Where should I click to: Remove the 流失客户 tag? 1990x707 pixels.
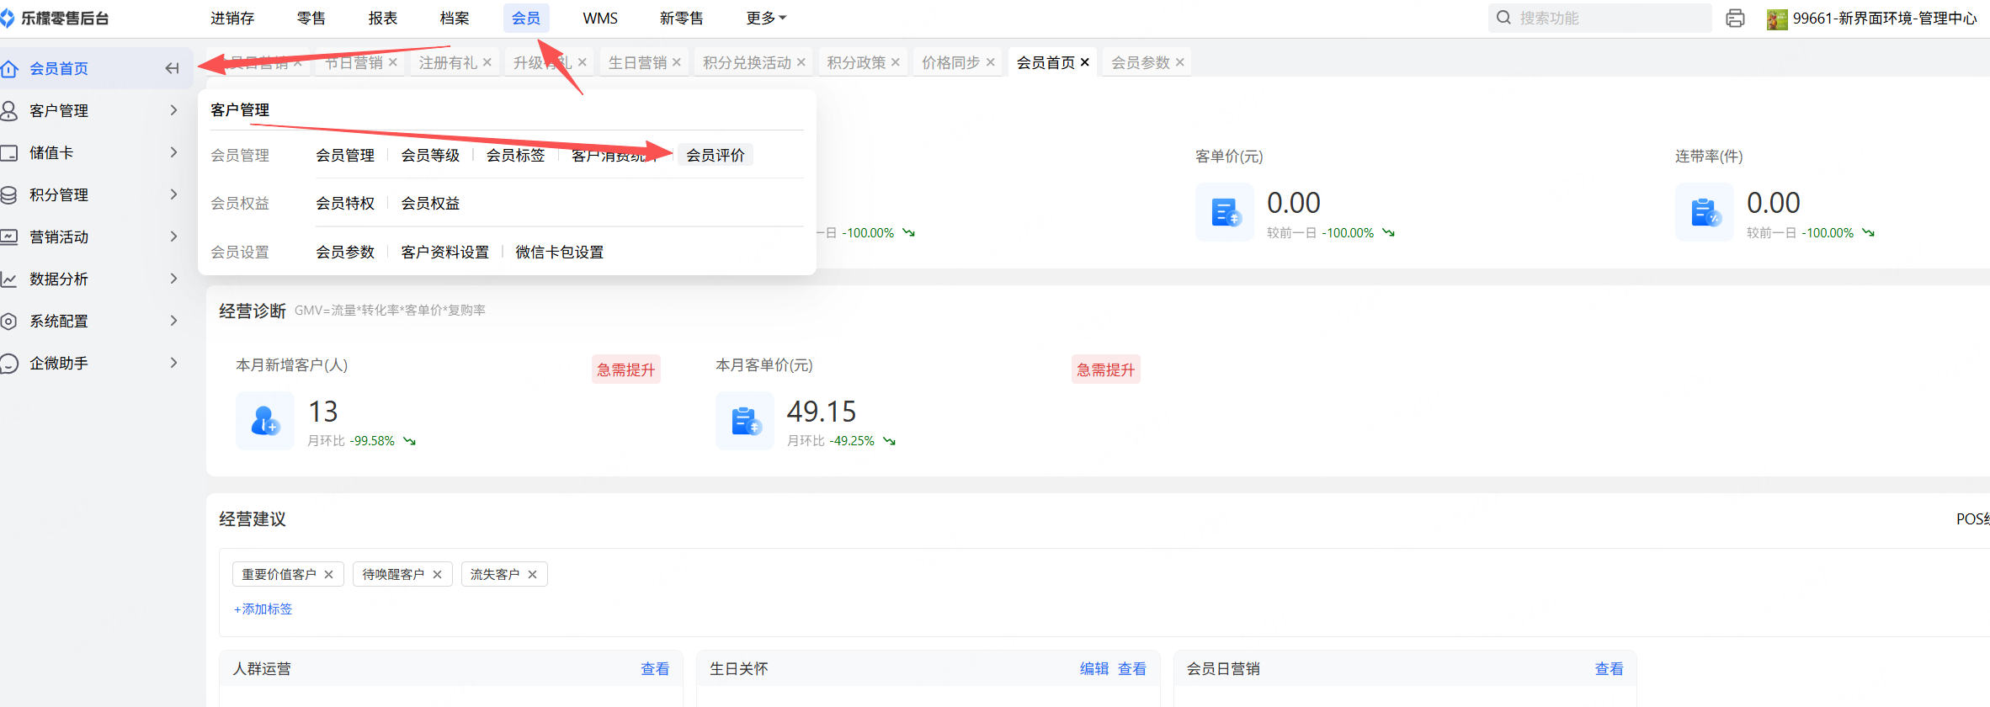tap(533, 574)
